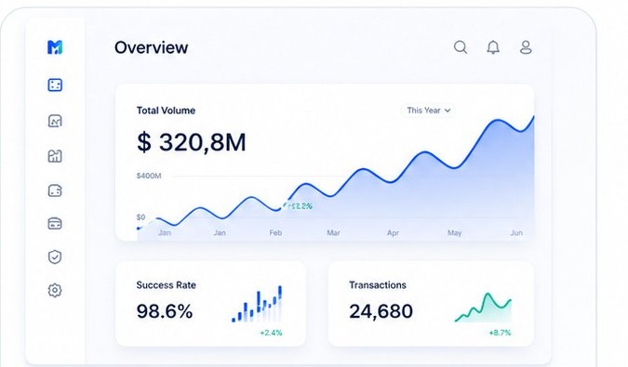628x367 pixels.
Task: Open the wallet icon in sidebar
Action: (x=55, y=190)
